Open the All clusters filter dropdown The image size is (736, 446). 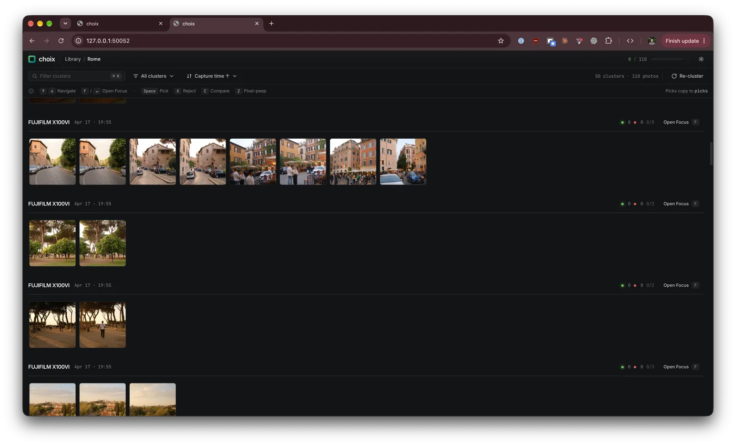pyautogui.click(x=153, y=76)
